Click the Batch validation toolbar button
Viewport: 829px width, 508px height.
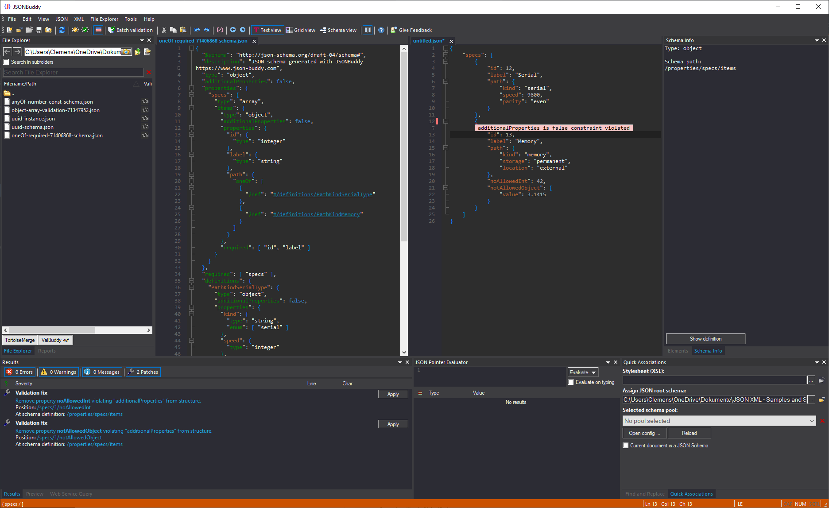131,30
